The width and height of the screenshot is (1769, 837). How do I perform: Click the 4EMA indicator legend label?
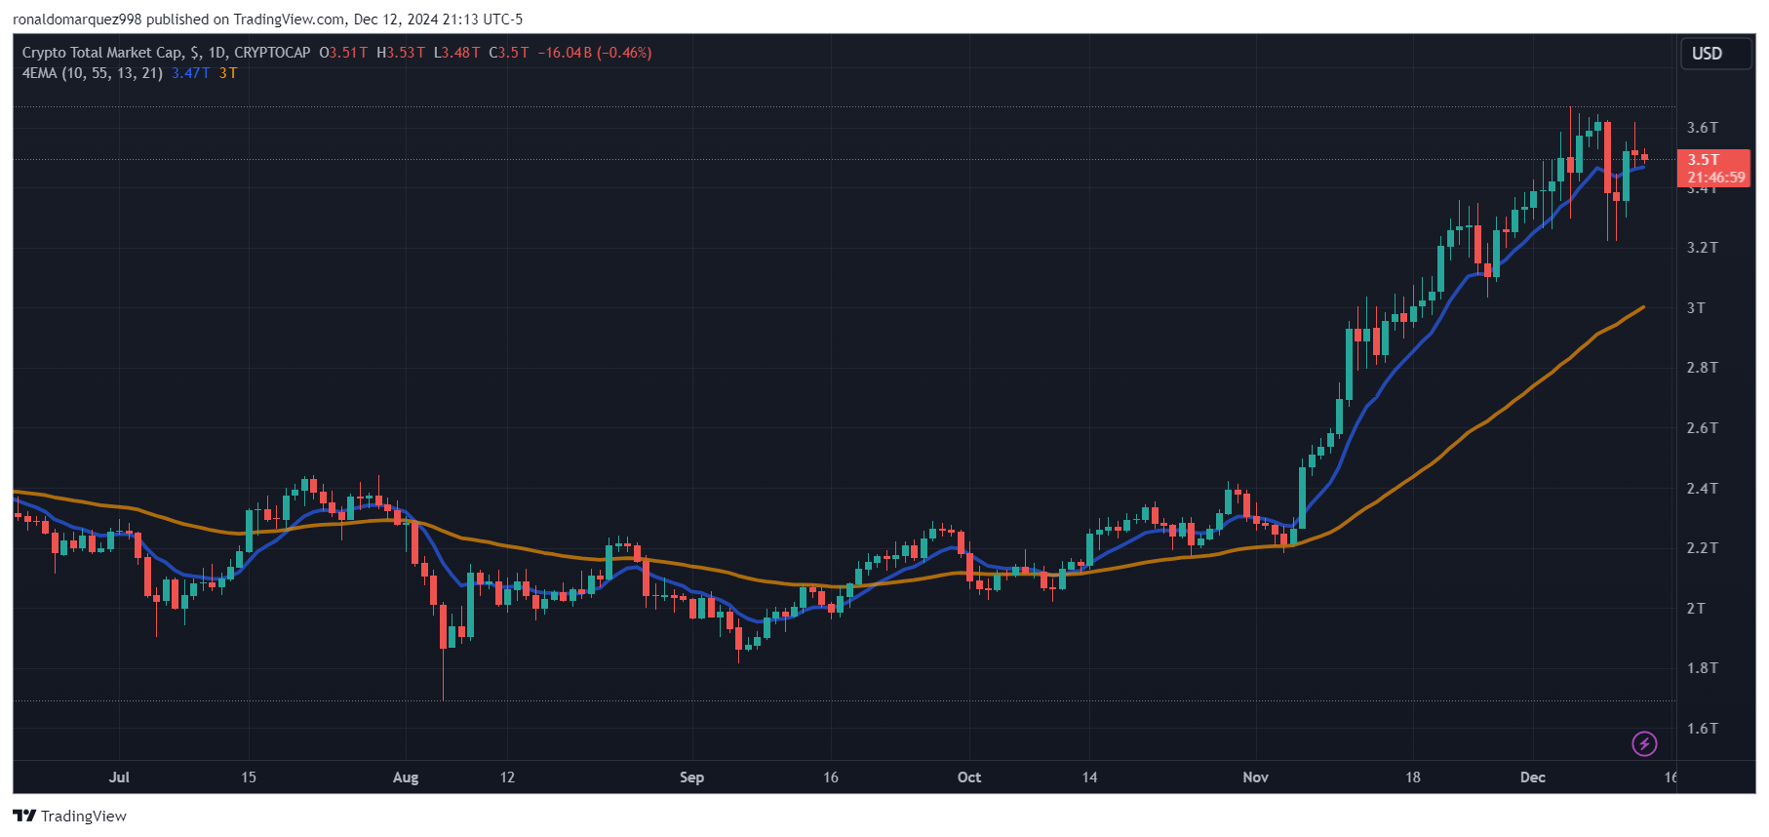(93, 73)
